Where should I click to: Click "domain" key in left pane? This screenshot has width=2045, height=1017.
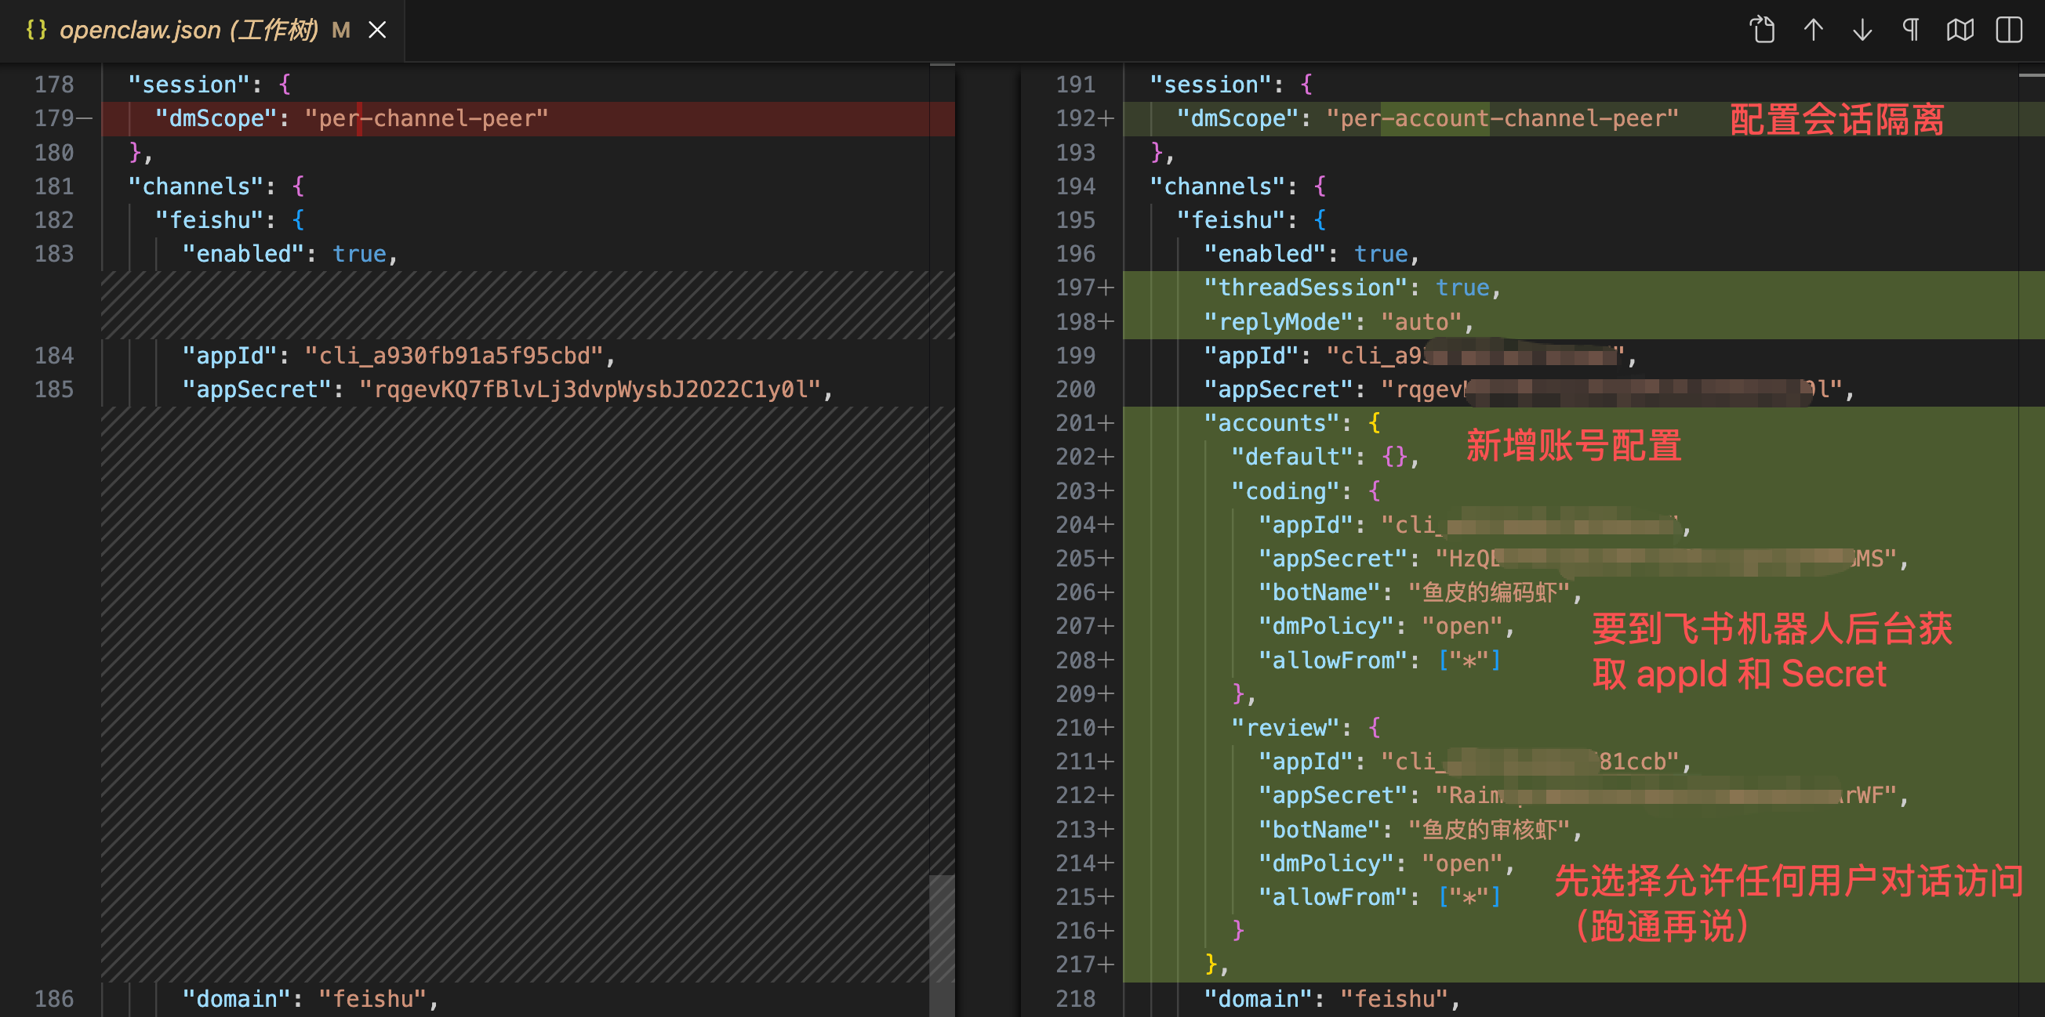(236, 999)
